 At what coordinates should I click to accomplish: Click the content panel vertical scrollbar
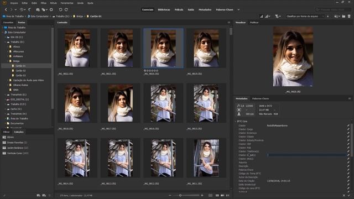[x=231, y=31]
